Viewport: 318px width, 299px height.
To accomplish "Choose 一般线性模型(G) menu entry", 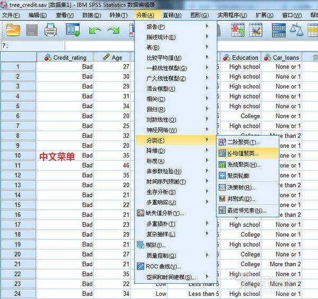I will [x=175, y=68].
